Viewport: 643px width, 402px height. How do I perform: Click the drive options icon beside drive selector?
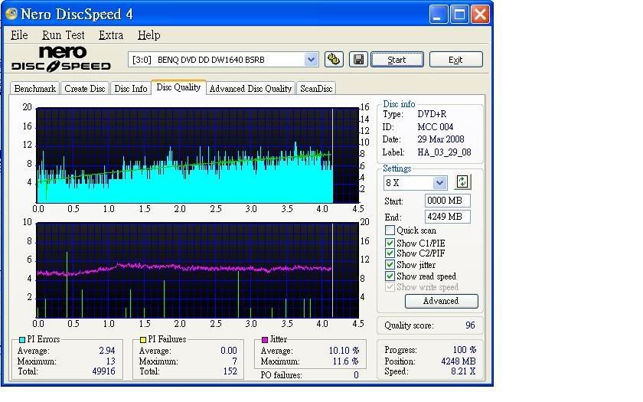[334, 60]
